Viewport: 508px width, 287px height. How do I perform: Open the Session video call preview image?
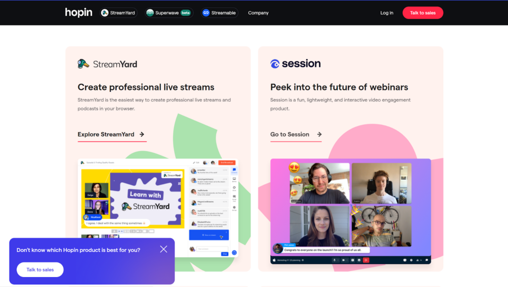(351, 211)
